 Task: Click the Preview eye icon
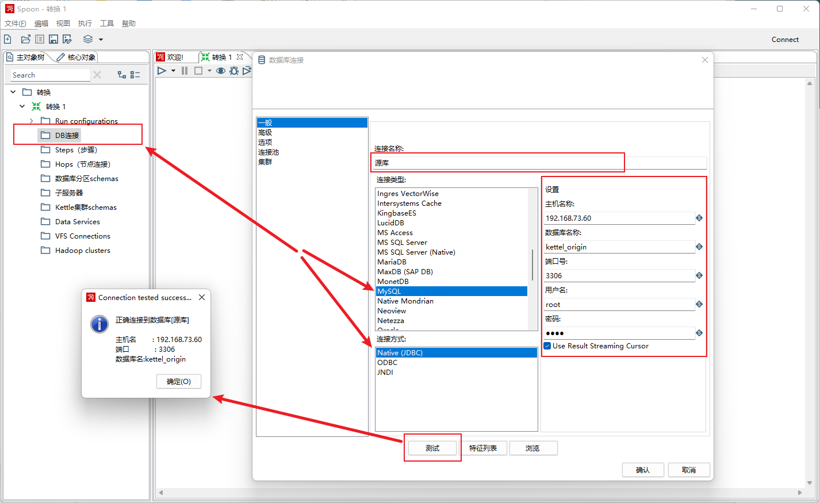220,71
